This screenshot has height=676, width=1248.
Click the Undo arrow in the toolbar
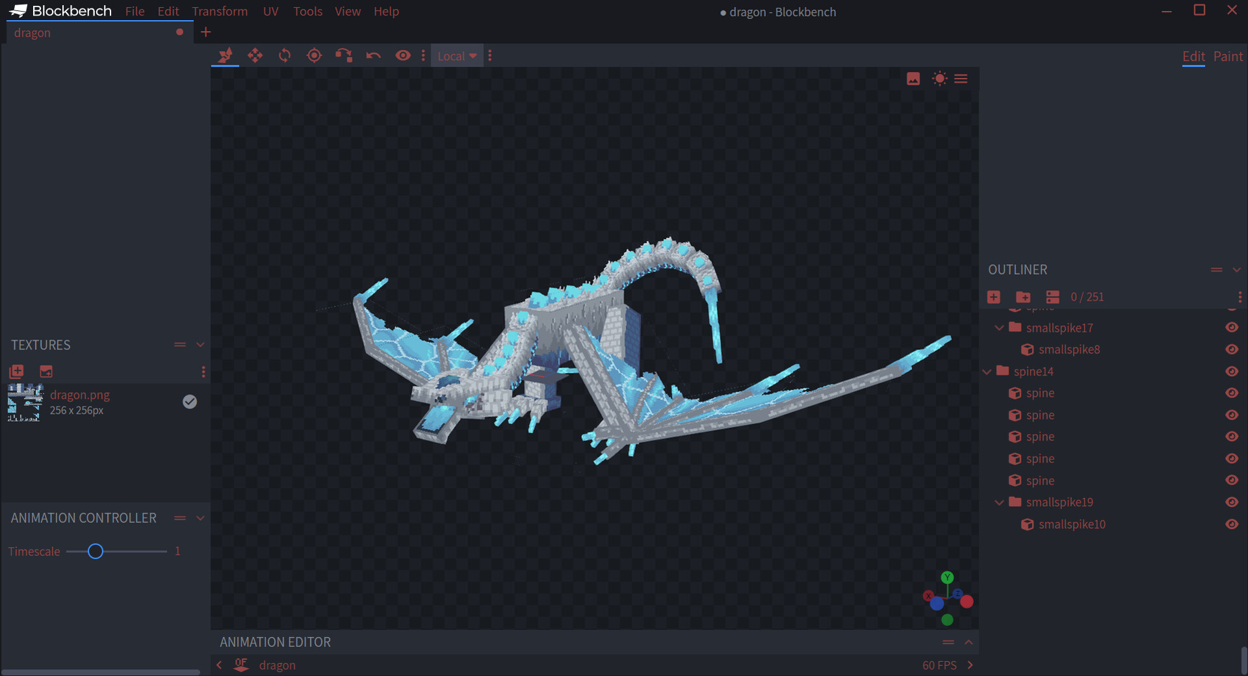point(374,56)
